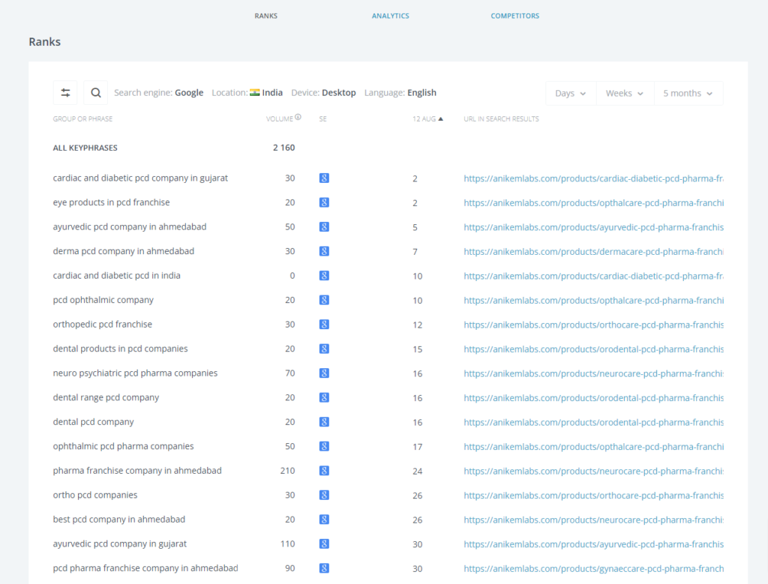This screenshot has width=768, height=584.
Task: Click Google icon for ophthalmic pcd pharma companies
Action: [324, 447]
